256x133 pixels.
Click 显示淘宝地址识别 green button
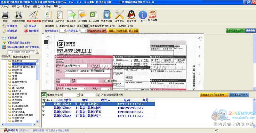point(236,30)
